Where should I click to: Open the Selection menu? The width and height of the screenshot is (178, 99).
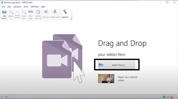tap(18, 7)
